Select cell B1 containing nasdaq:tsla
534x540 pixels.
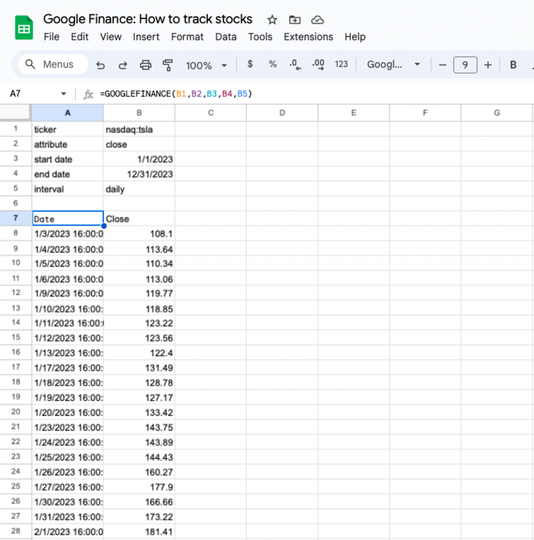[x=139, y=129]
